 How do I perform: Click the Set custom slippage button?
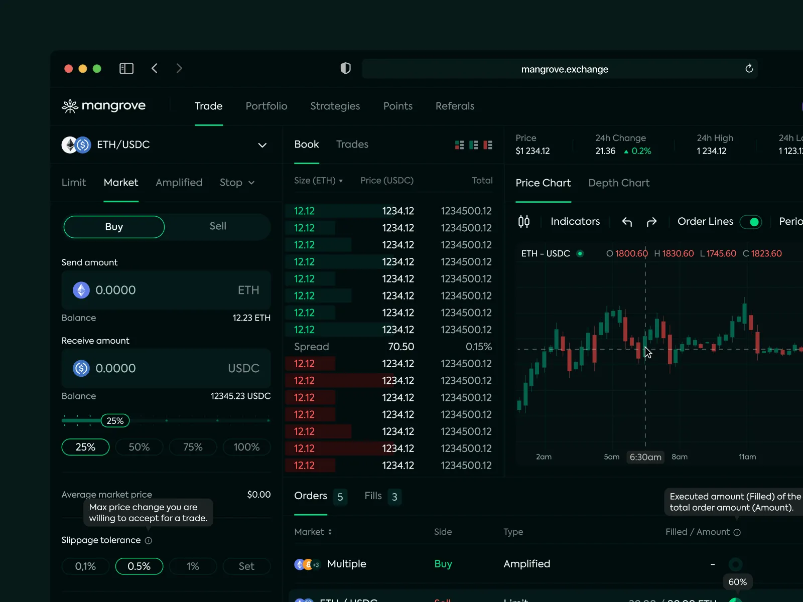[x=246, y=566]
